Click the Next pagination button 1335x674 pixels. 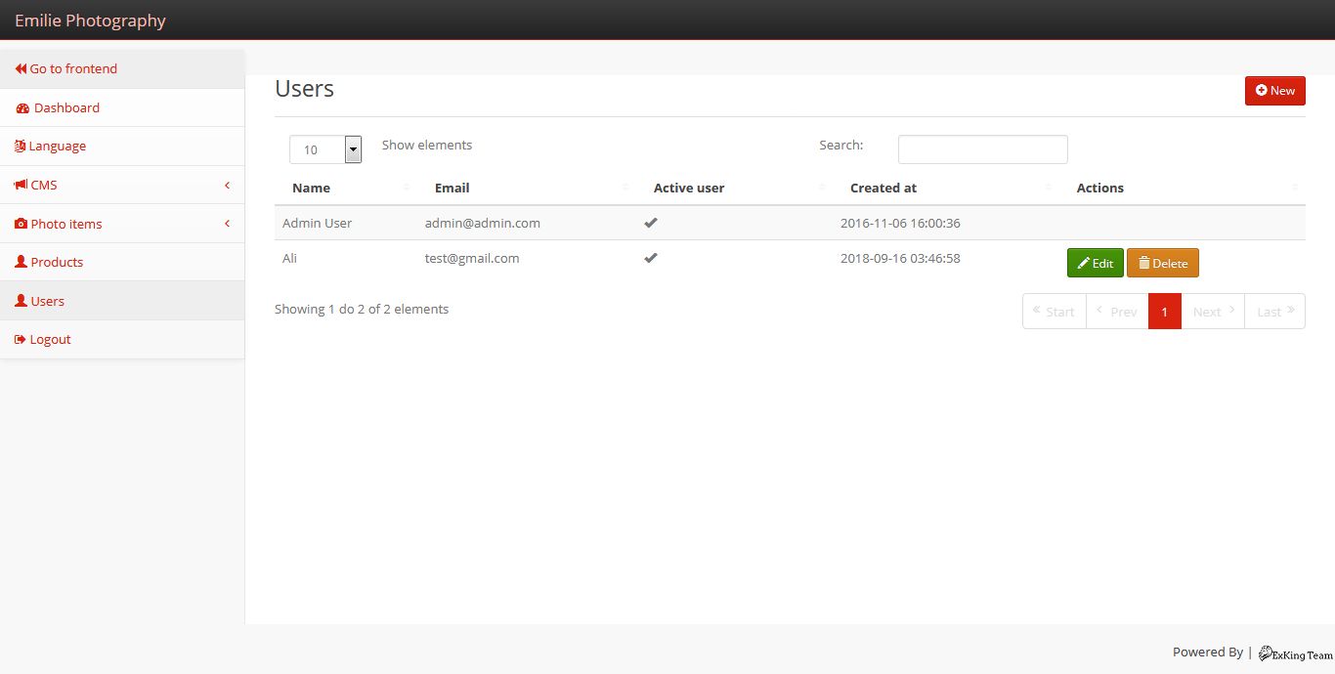[x=1213, y=312]
